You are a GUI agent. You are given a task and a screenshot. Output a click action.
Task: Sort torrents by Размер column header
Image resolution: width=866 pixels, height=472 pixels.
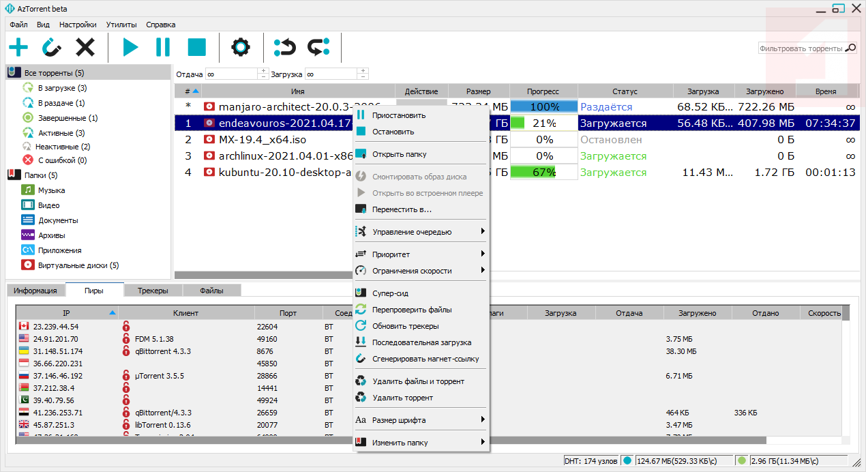[x=478, y=91]
